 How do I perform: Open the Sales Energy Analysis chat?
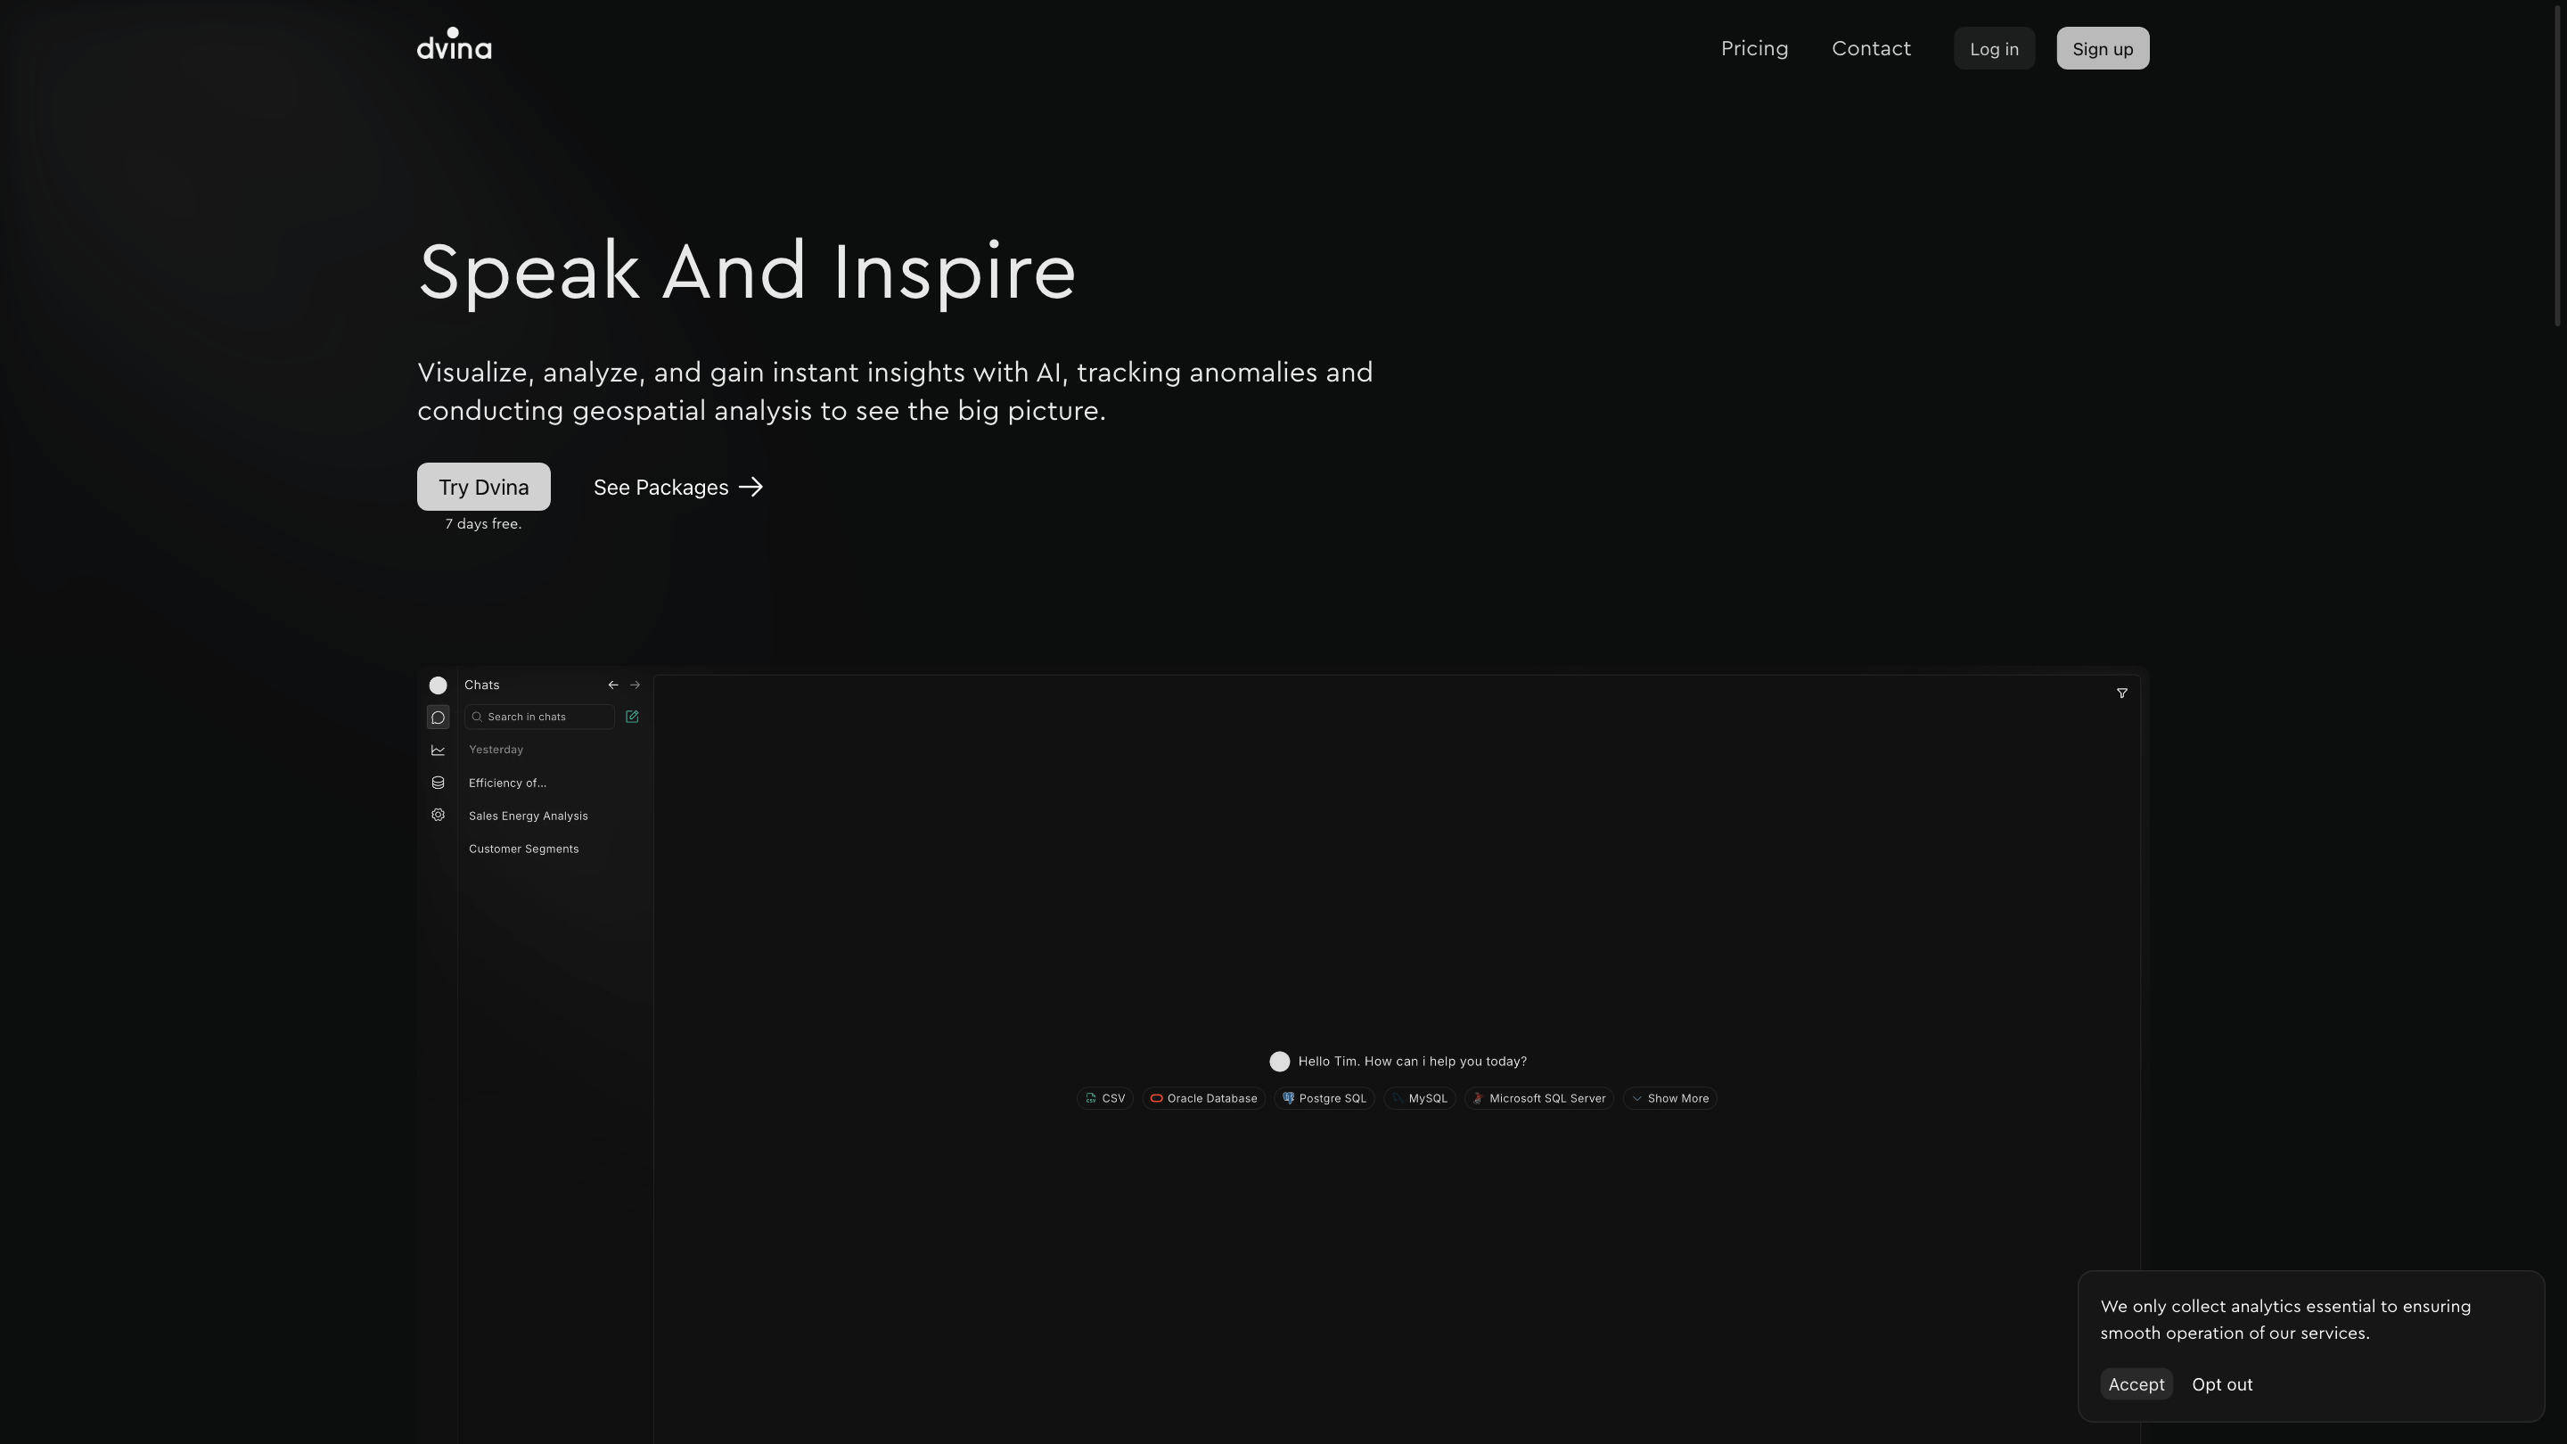coord(529,816)
